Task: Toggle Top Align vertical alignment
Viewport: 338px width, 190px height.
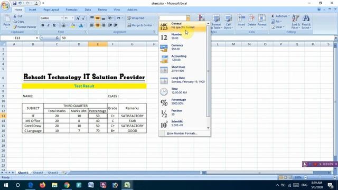Action: (92, 18)
